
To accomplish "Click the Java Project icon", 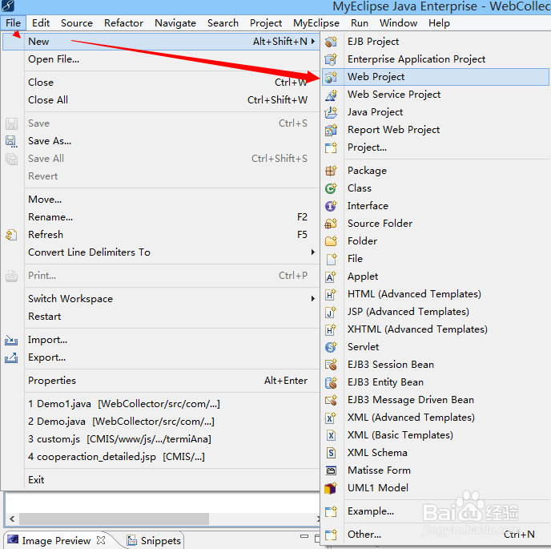I will (331, 112).
